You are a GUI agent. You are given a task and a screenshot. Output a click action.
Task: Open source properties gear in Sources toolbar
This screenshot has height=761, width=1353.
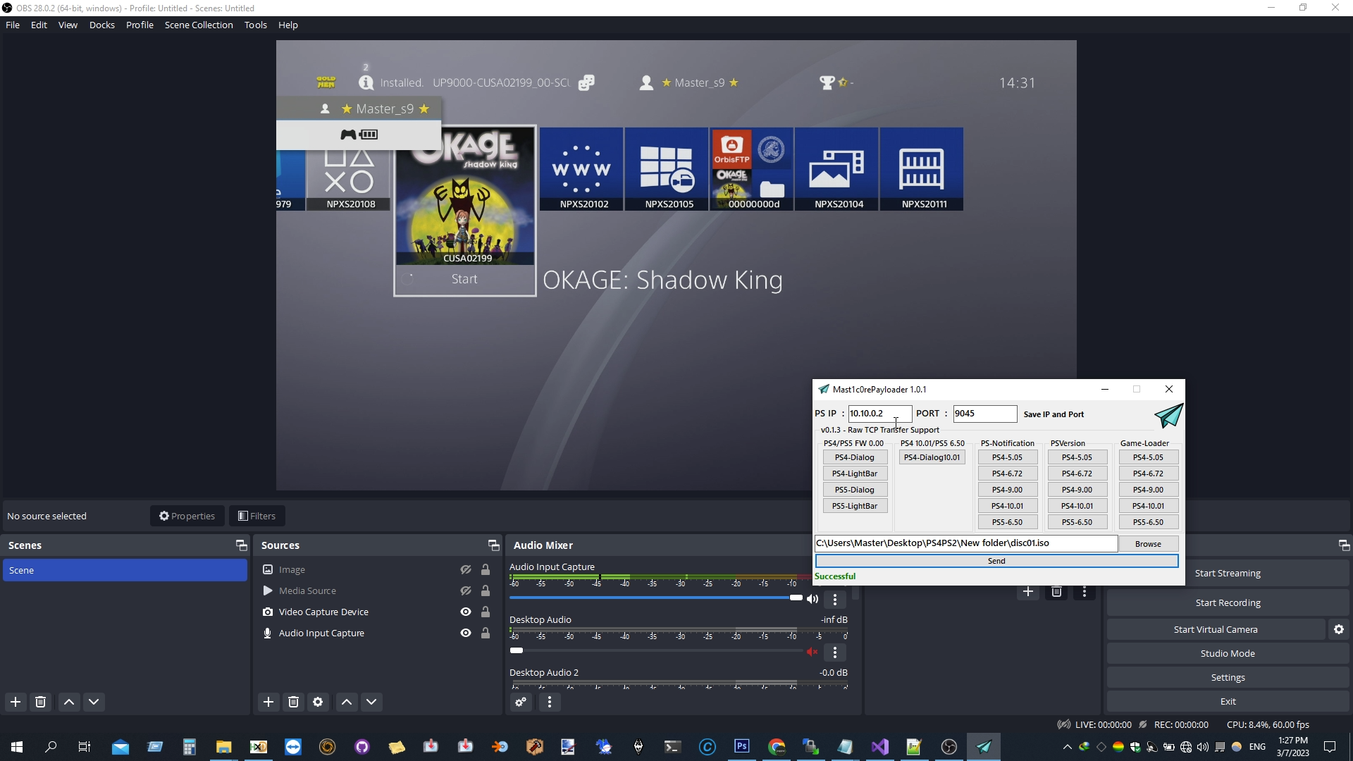click(318, 702)
